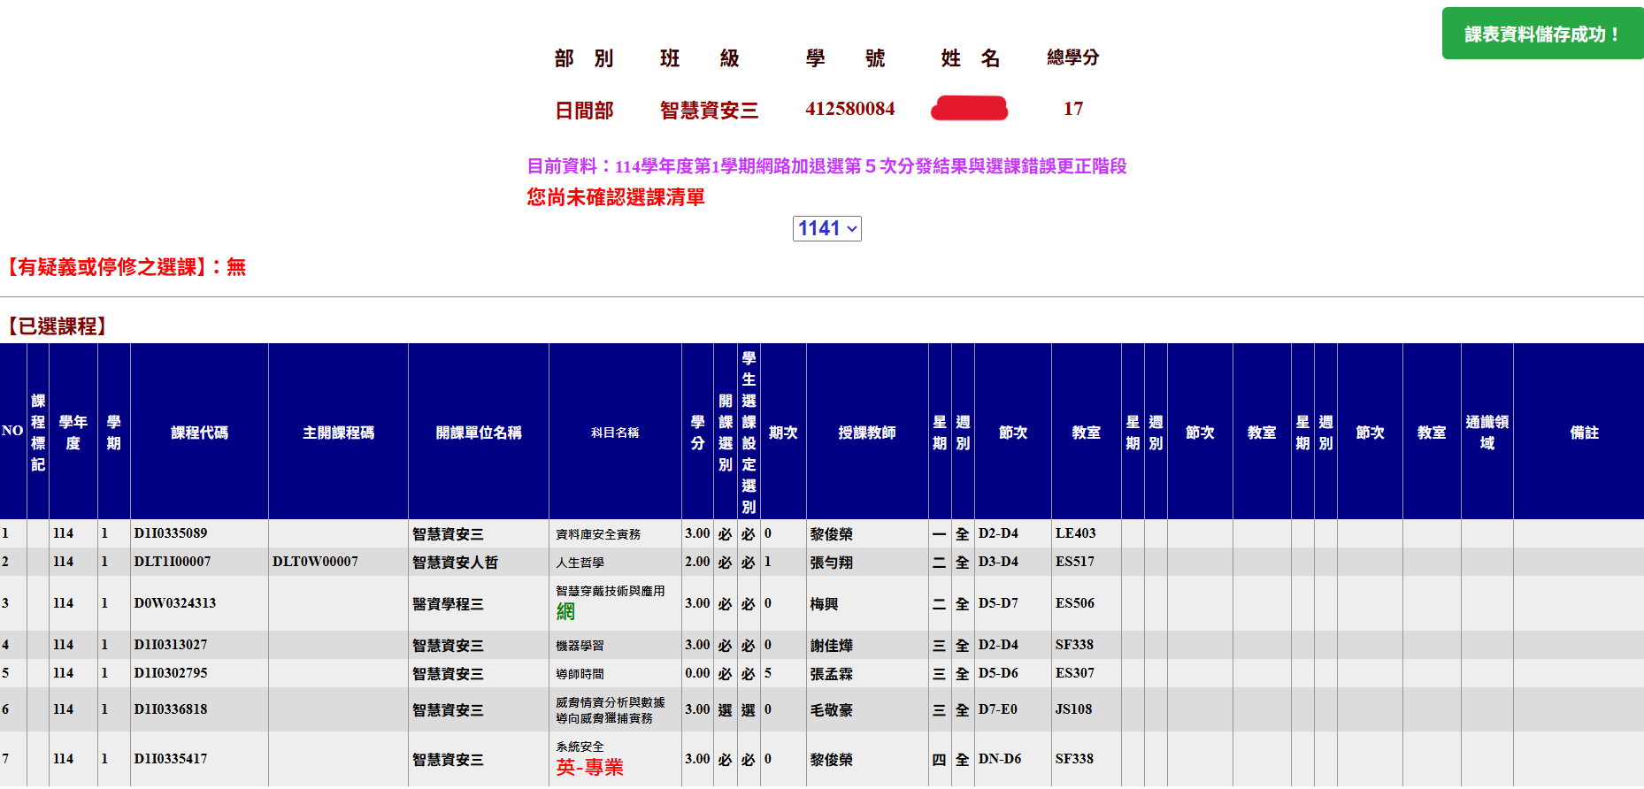Click the 主開課程碼 column header
The height and width of the screenshot is (789, 1644).
coord(338,433)
